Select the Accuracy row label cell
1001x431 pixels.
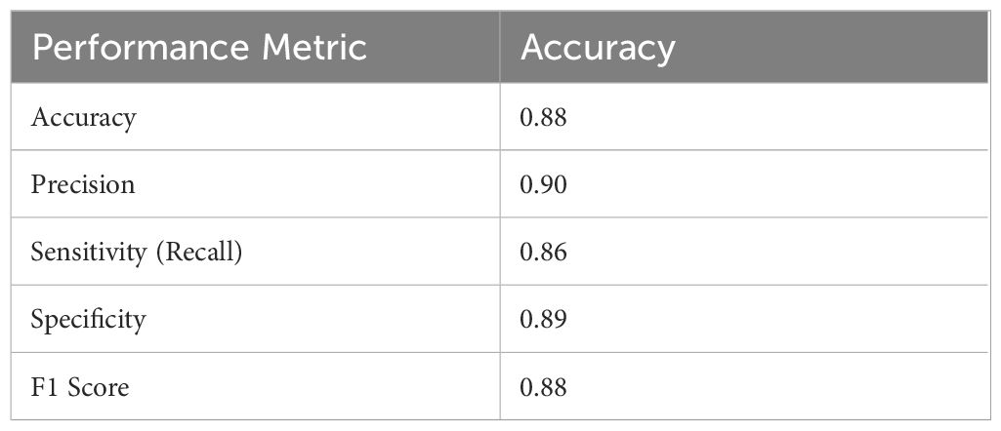(84, 118)
